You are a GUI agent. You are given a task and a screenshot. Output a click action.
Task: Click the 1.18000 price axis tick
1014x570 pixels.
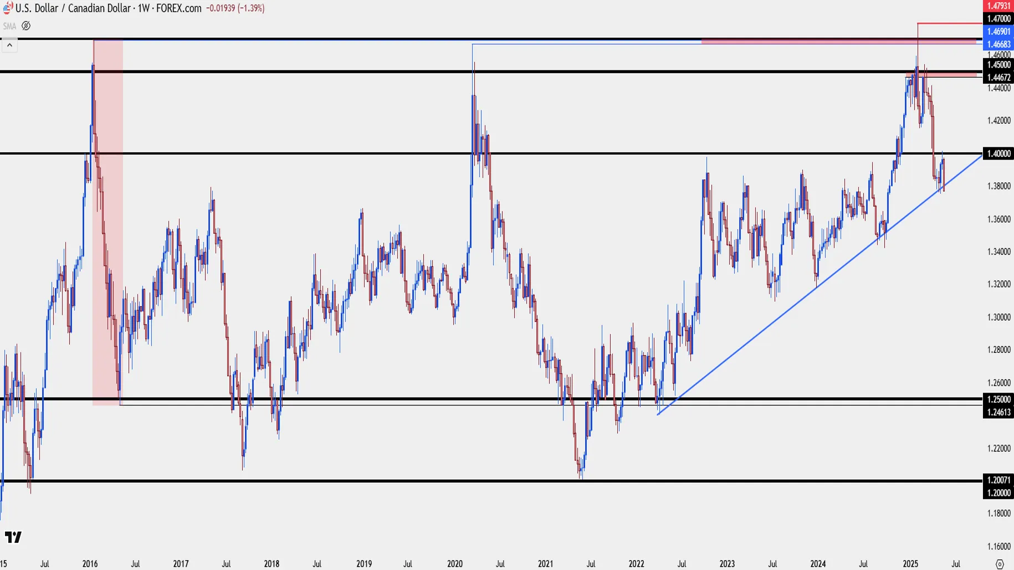pos(999,513)
